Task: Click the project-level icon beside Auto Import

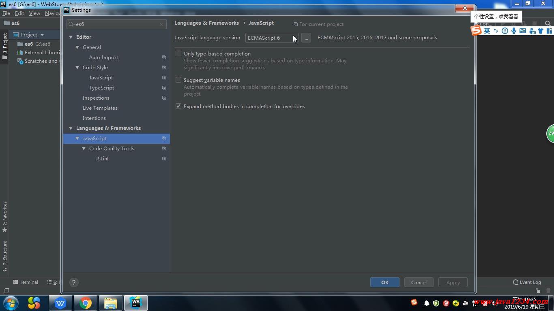Action: click(164, 58)
